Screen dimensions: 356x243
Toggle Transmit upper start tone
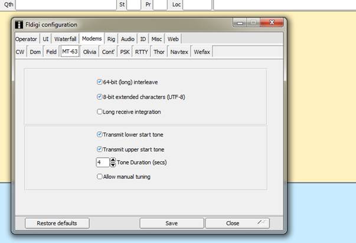[x=99, y=149]
